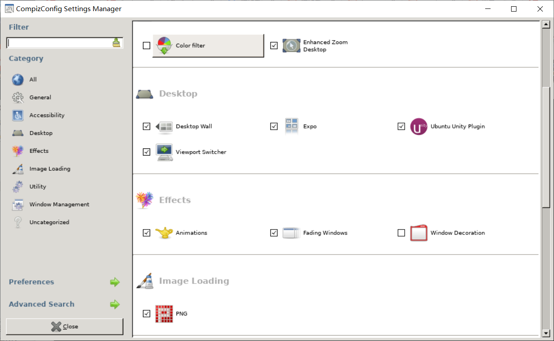Click the Accessibility wheelchair icon
Screen dimensions: 554x341
18,115
